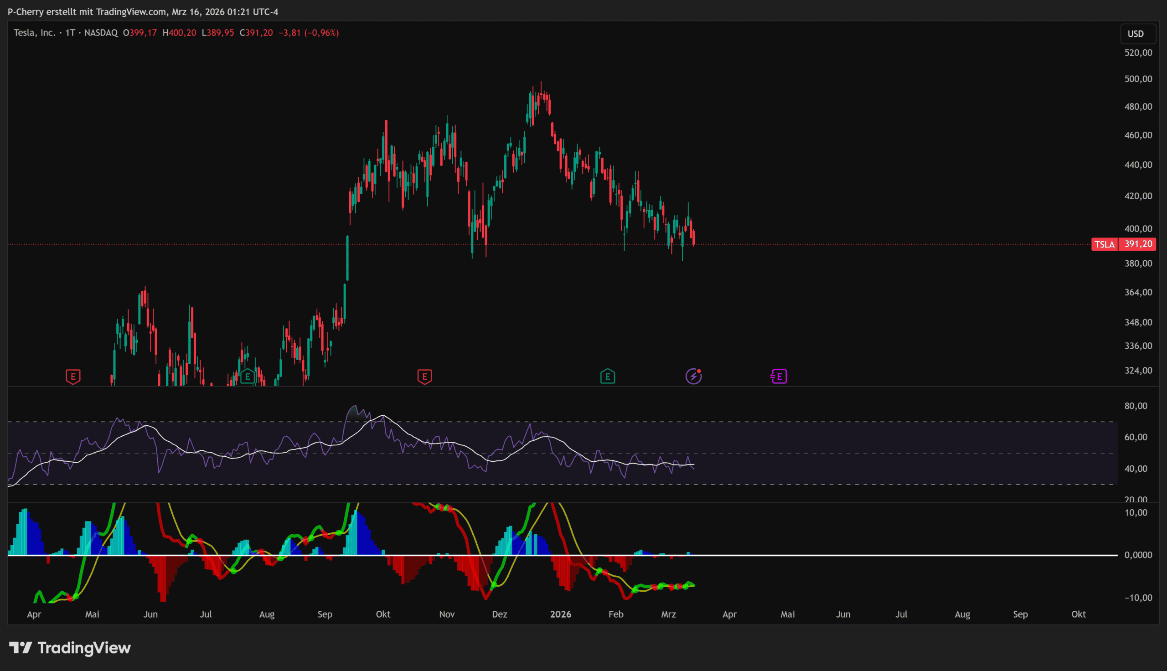The width and height of the screenshot is (1167, 671).
Task: Click the NASDAQ exchange label
Action: click(x=101, y=33)
